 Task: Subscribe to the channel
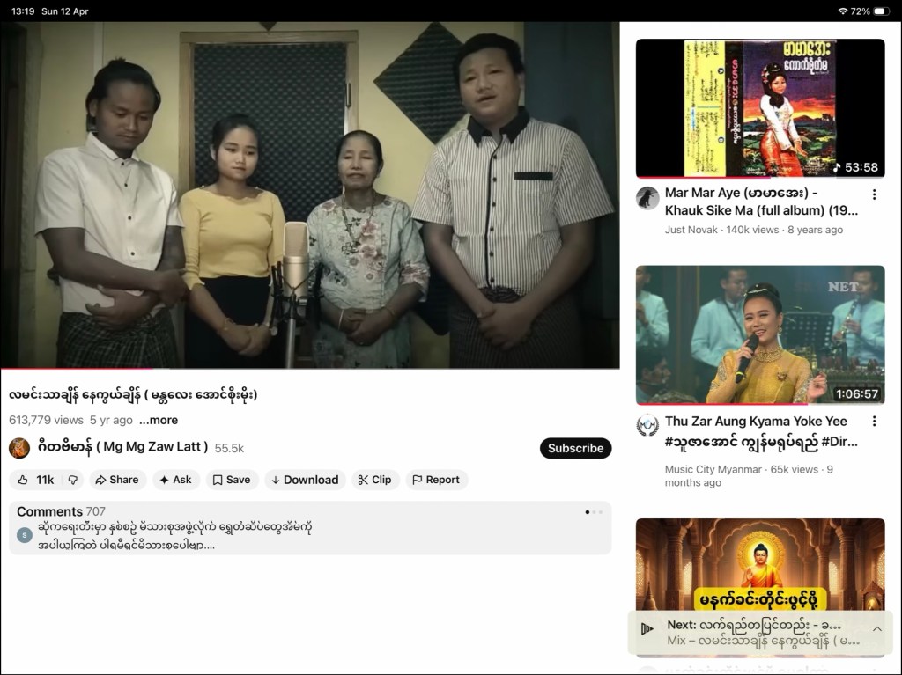click(x=575, y=448)
